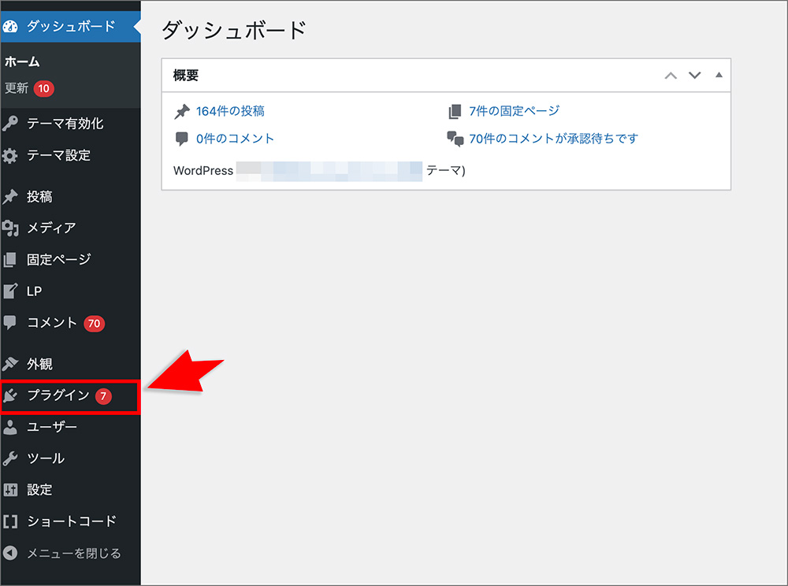
Task: Click the paintbrush icon beside 外観
Action: pyautogui.click(x=10, y=364)
